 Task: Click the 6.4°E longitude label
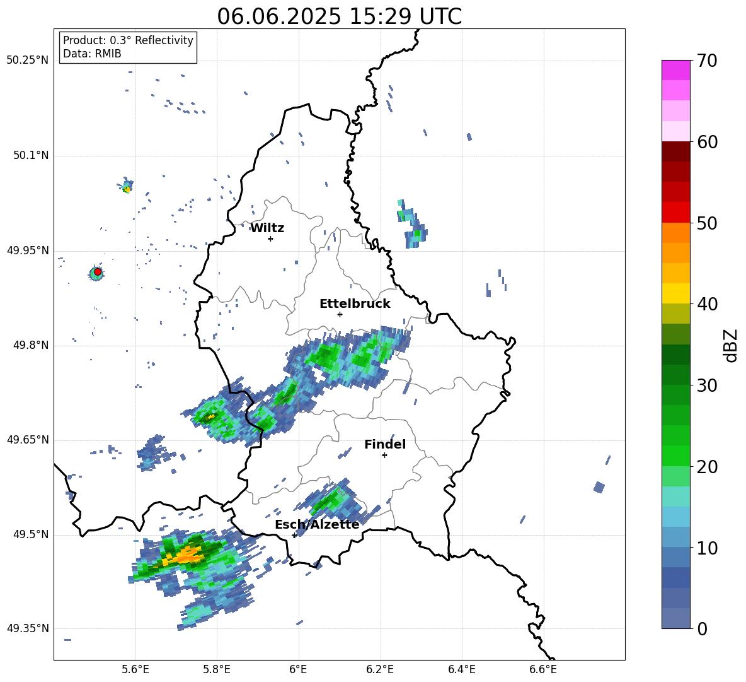coord(461,669)
